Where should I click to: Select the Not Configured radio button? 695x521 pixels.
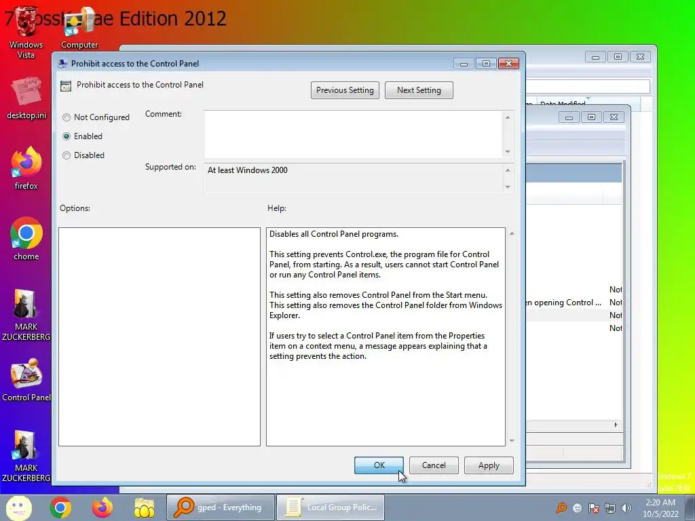[x=67, y=117]
